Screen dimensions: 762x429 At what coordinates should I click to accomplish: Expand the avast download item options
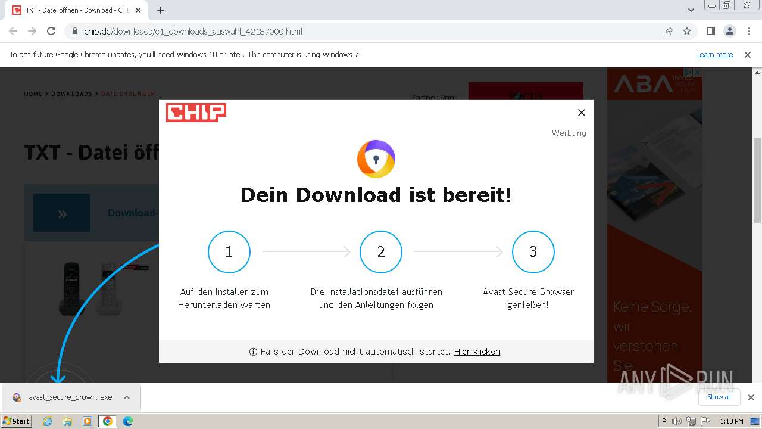pos(127,397)
